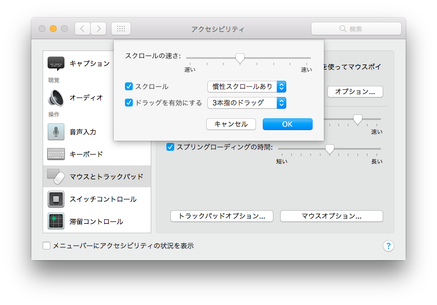This screenshot has width=437, height=305.
Task: Click the キーボード keyboard icon
Action: click(55, 154)
